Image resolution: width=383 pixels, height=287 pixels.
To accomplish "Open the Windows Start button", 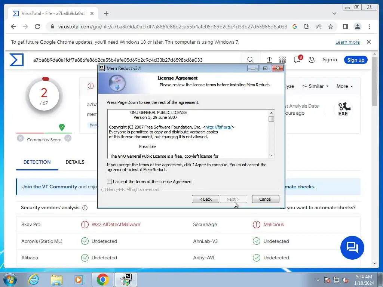I will (10, 280).
